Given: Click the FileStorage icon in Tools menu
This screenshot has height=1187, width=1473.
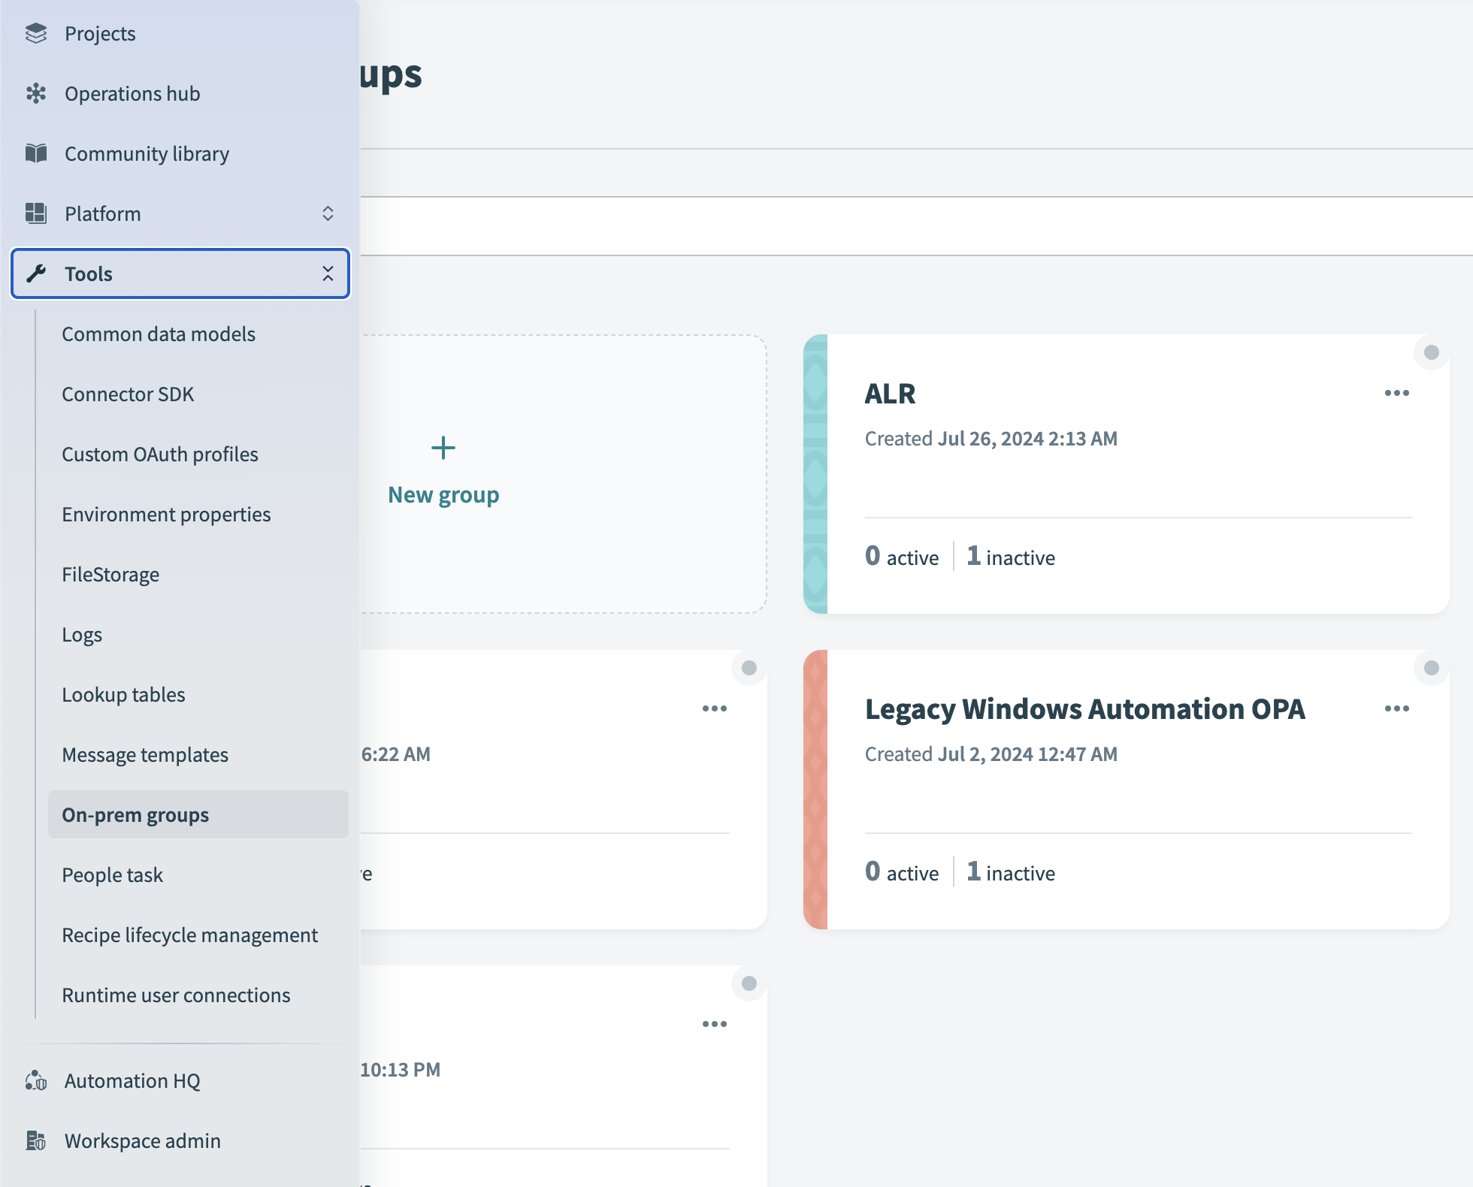Looking at the screenshot, I should click(x=110, y=573).
